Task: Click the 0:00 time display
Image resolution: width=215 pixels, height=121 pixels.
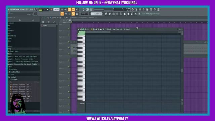Action: tap(87, 10)
